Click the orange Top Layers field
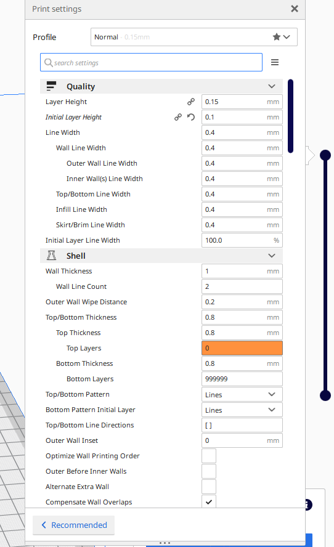This screenshot has width=334, height=547. coord(242,348)
